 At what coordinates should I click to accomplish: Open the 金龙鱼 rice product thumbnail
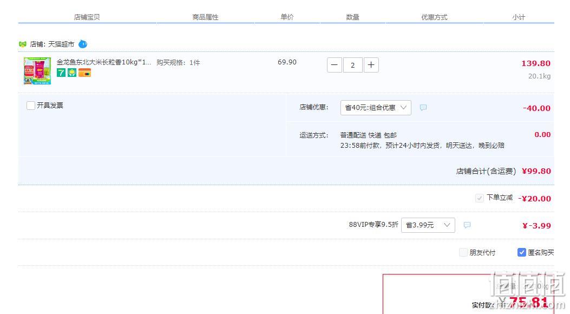(x=37, y=71)
